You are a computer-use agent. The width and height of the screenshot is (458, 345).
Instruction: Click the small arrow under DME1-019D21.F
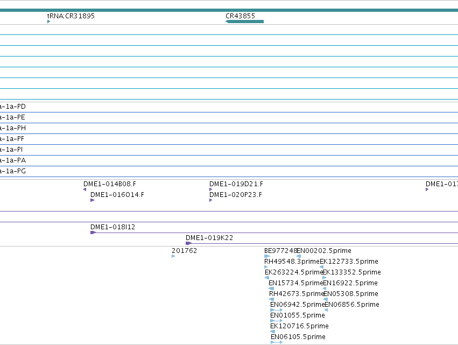[x=210, y=189]
